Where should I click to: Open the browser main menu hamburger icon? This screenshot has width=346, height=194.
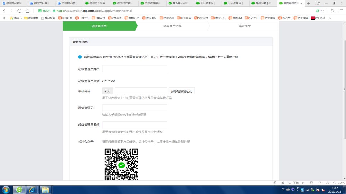point(342,11)
